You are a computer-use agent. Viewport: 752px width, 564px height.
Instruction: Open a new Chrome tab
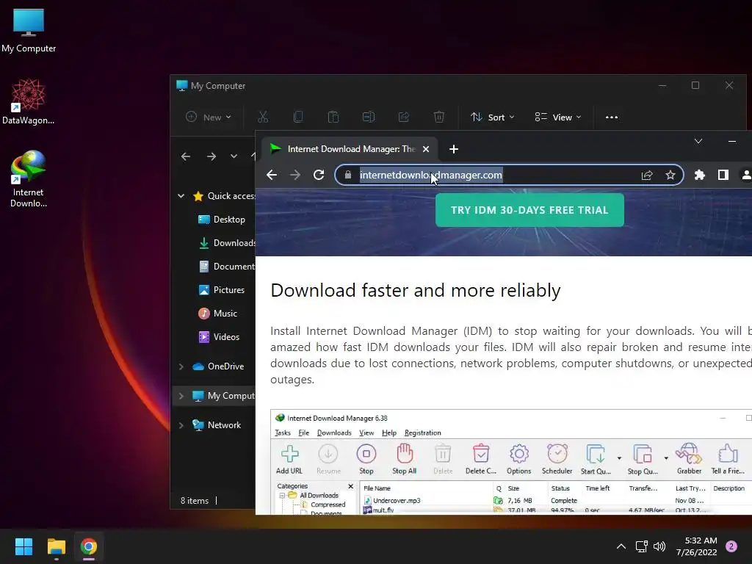(x=454, y=149)
